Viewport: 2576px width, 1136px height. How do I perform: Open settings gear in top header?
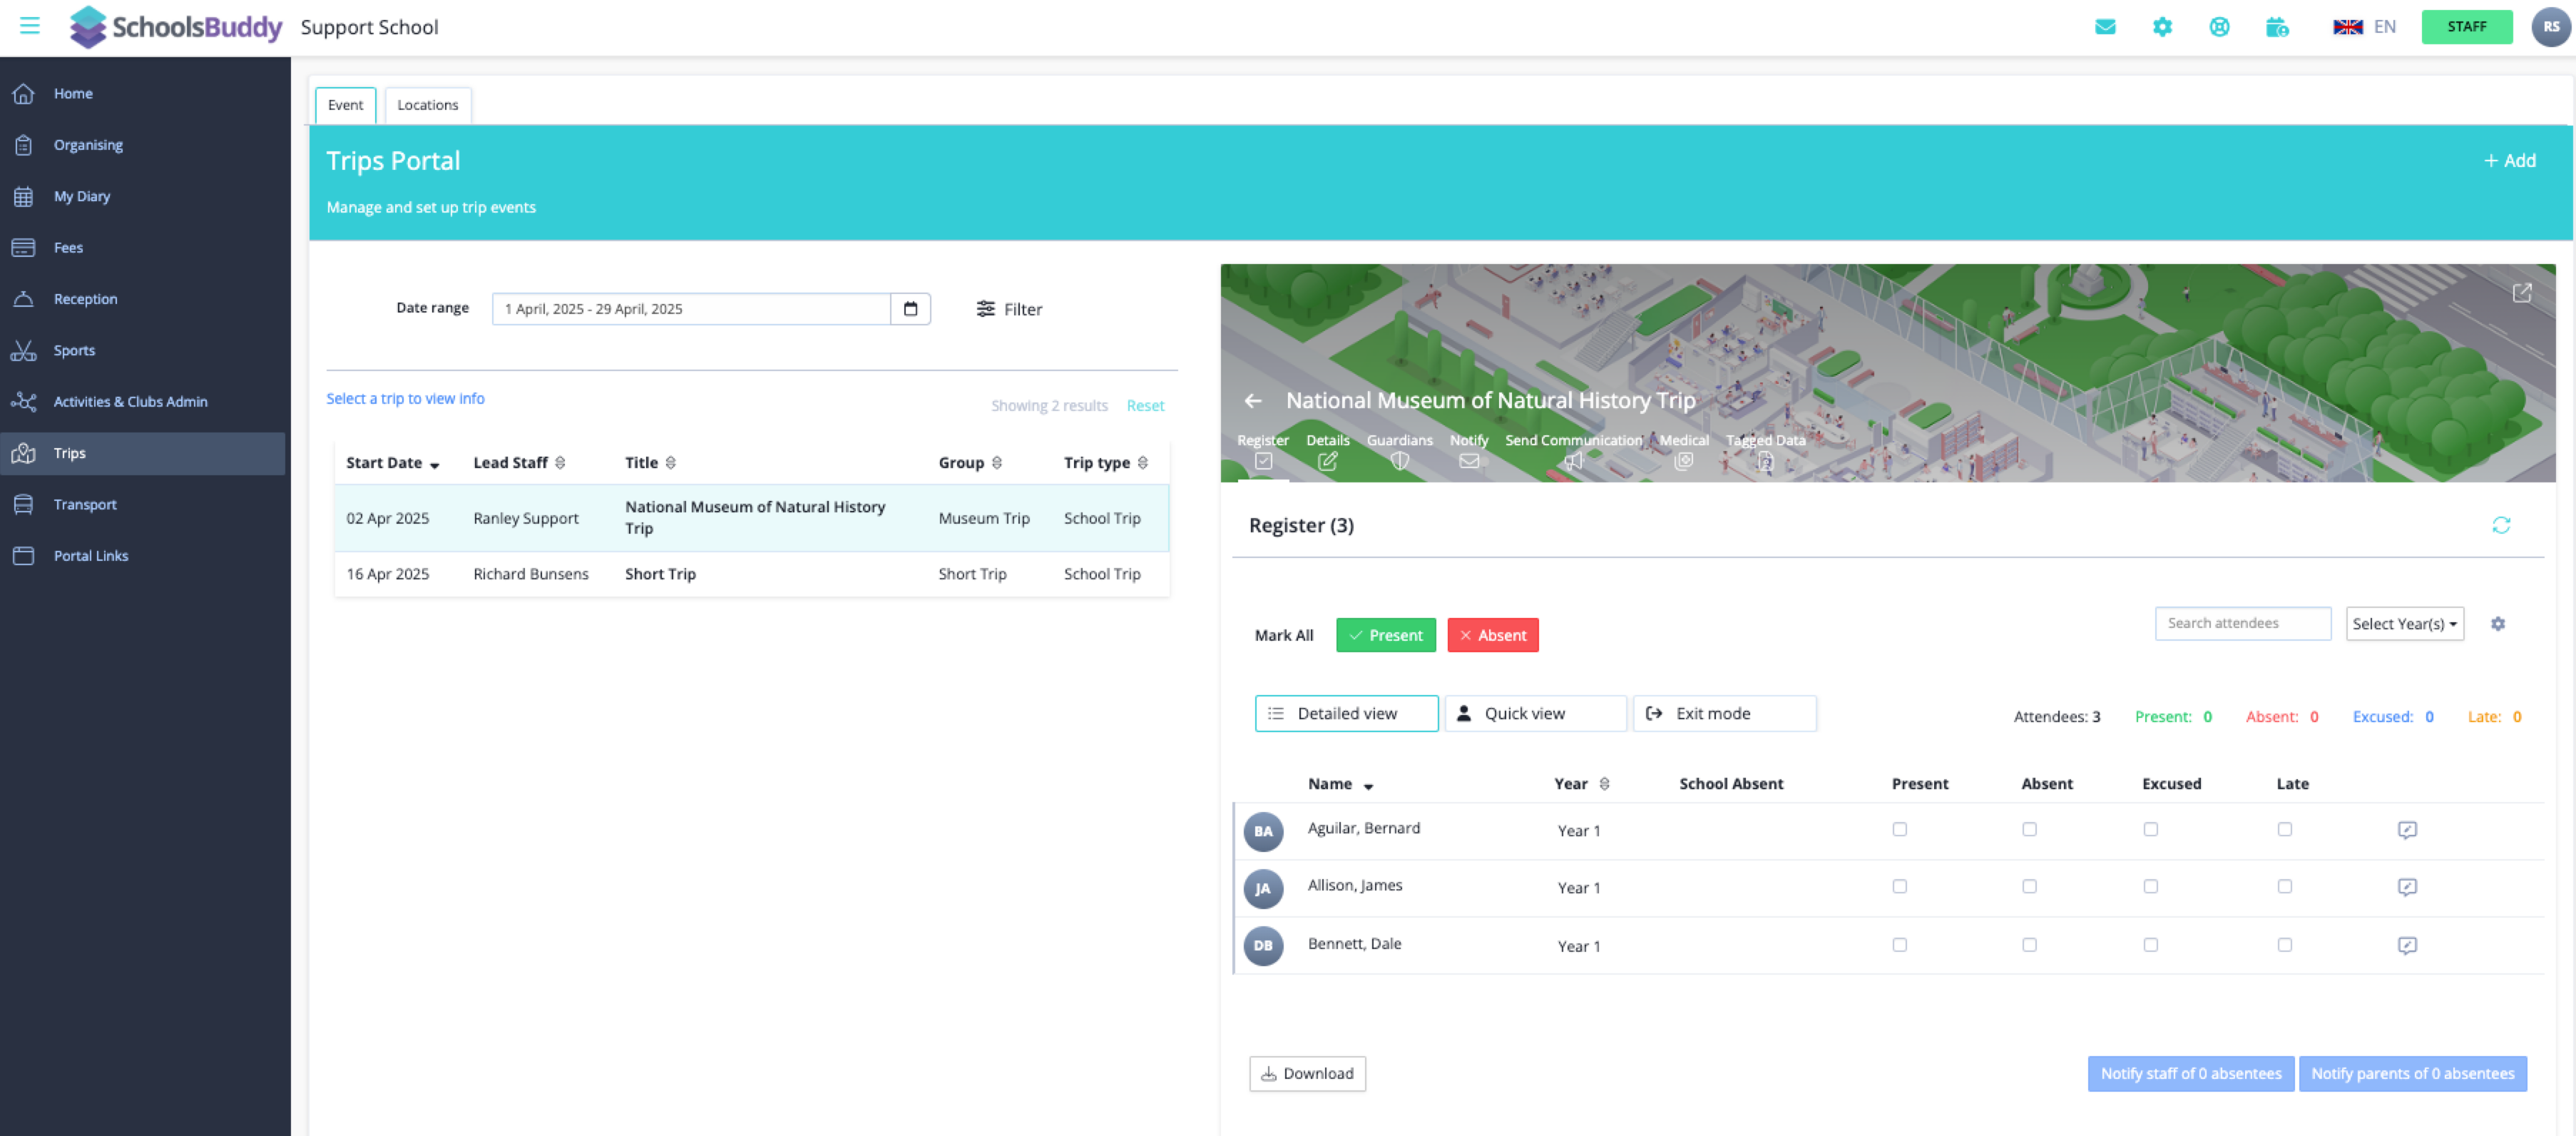tap(2162, 27)
